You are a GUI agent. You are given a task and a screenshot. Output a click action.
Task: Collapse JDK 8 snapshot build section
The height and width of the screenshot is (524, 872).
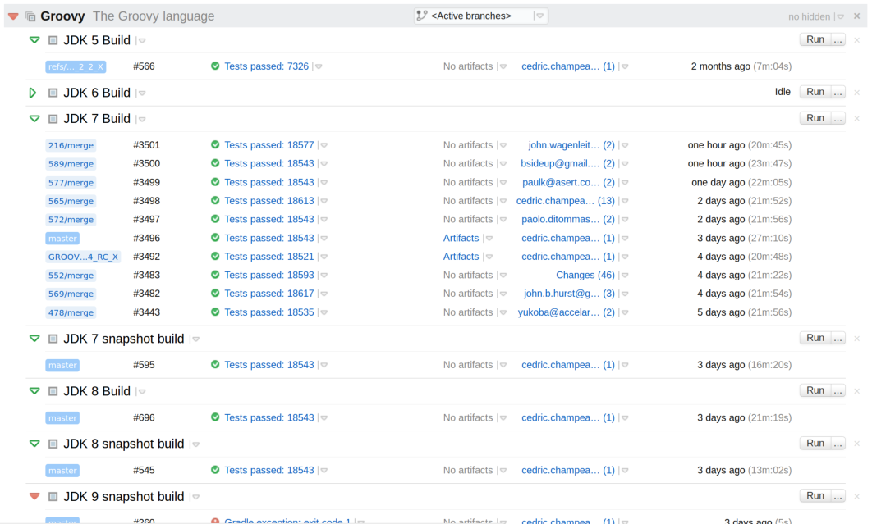click(x=34, y=444)
